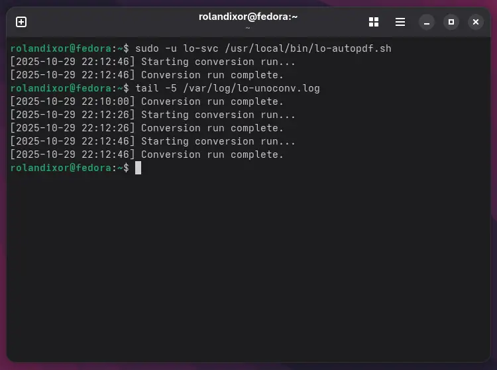Viewport: 497px width, 370px height.
Task: Open the terminal hamburger main menu
Action: 400,22
